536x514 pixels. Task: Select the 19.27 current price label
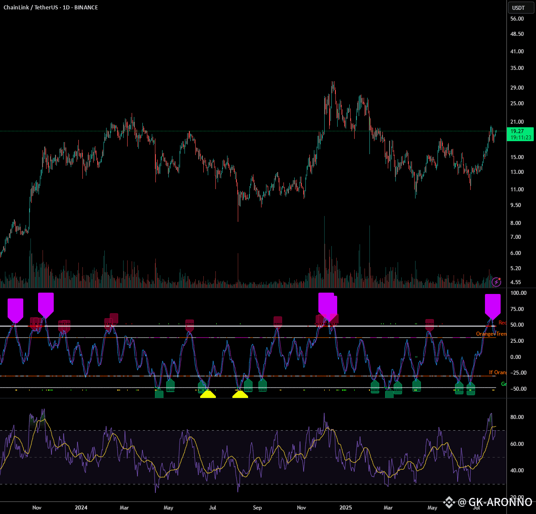(x=517, y=131)
